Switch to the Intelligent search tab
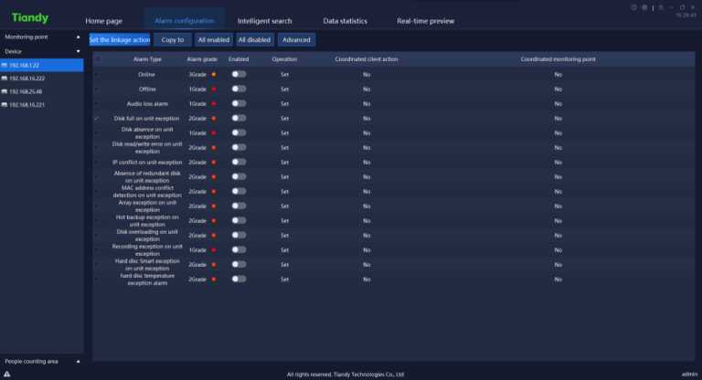 (x=264, y=20)
